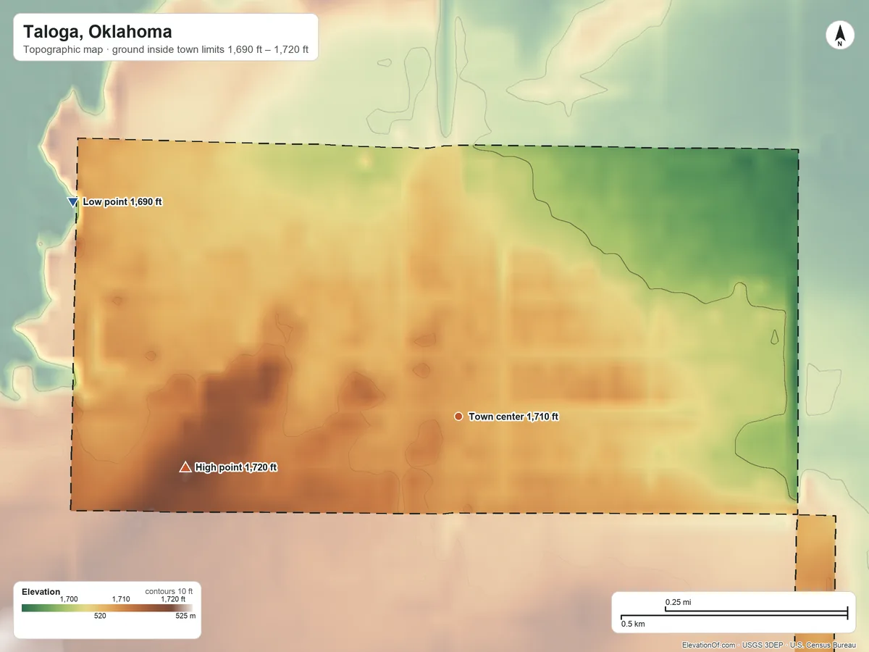Click the 'Low point 1,690 ft' label

tap(122, 202)
